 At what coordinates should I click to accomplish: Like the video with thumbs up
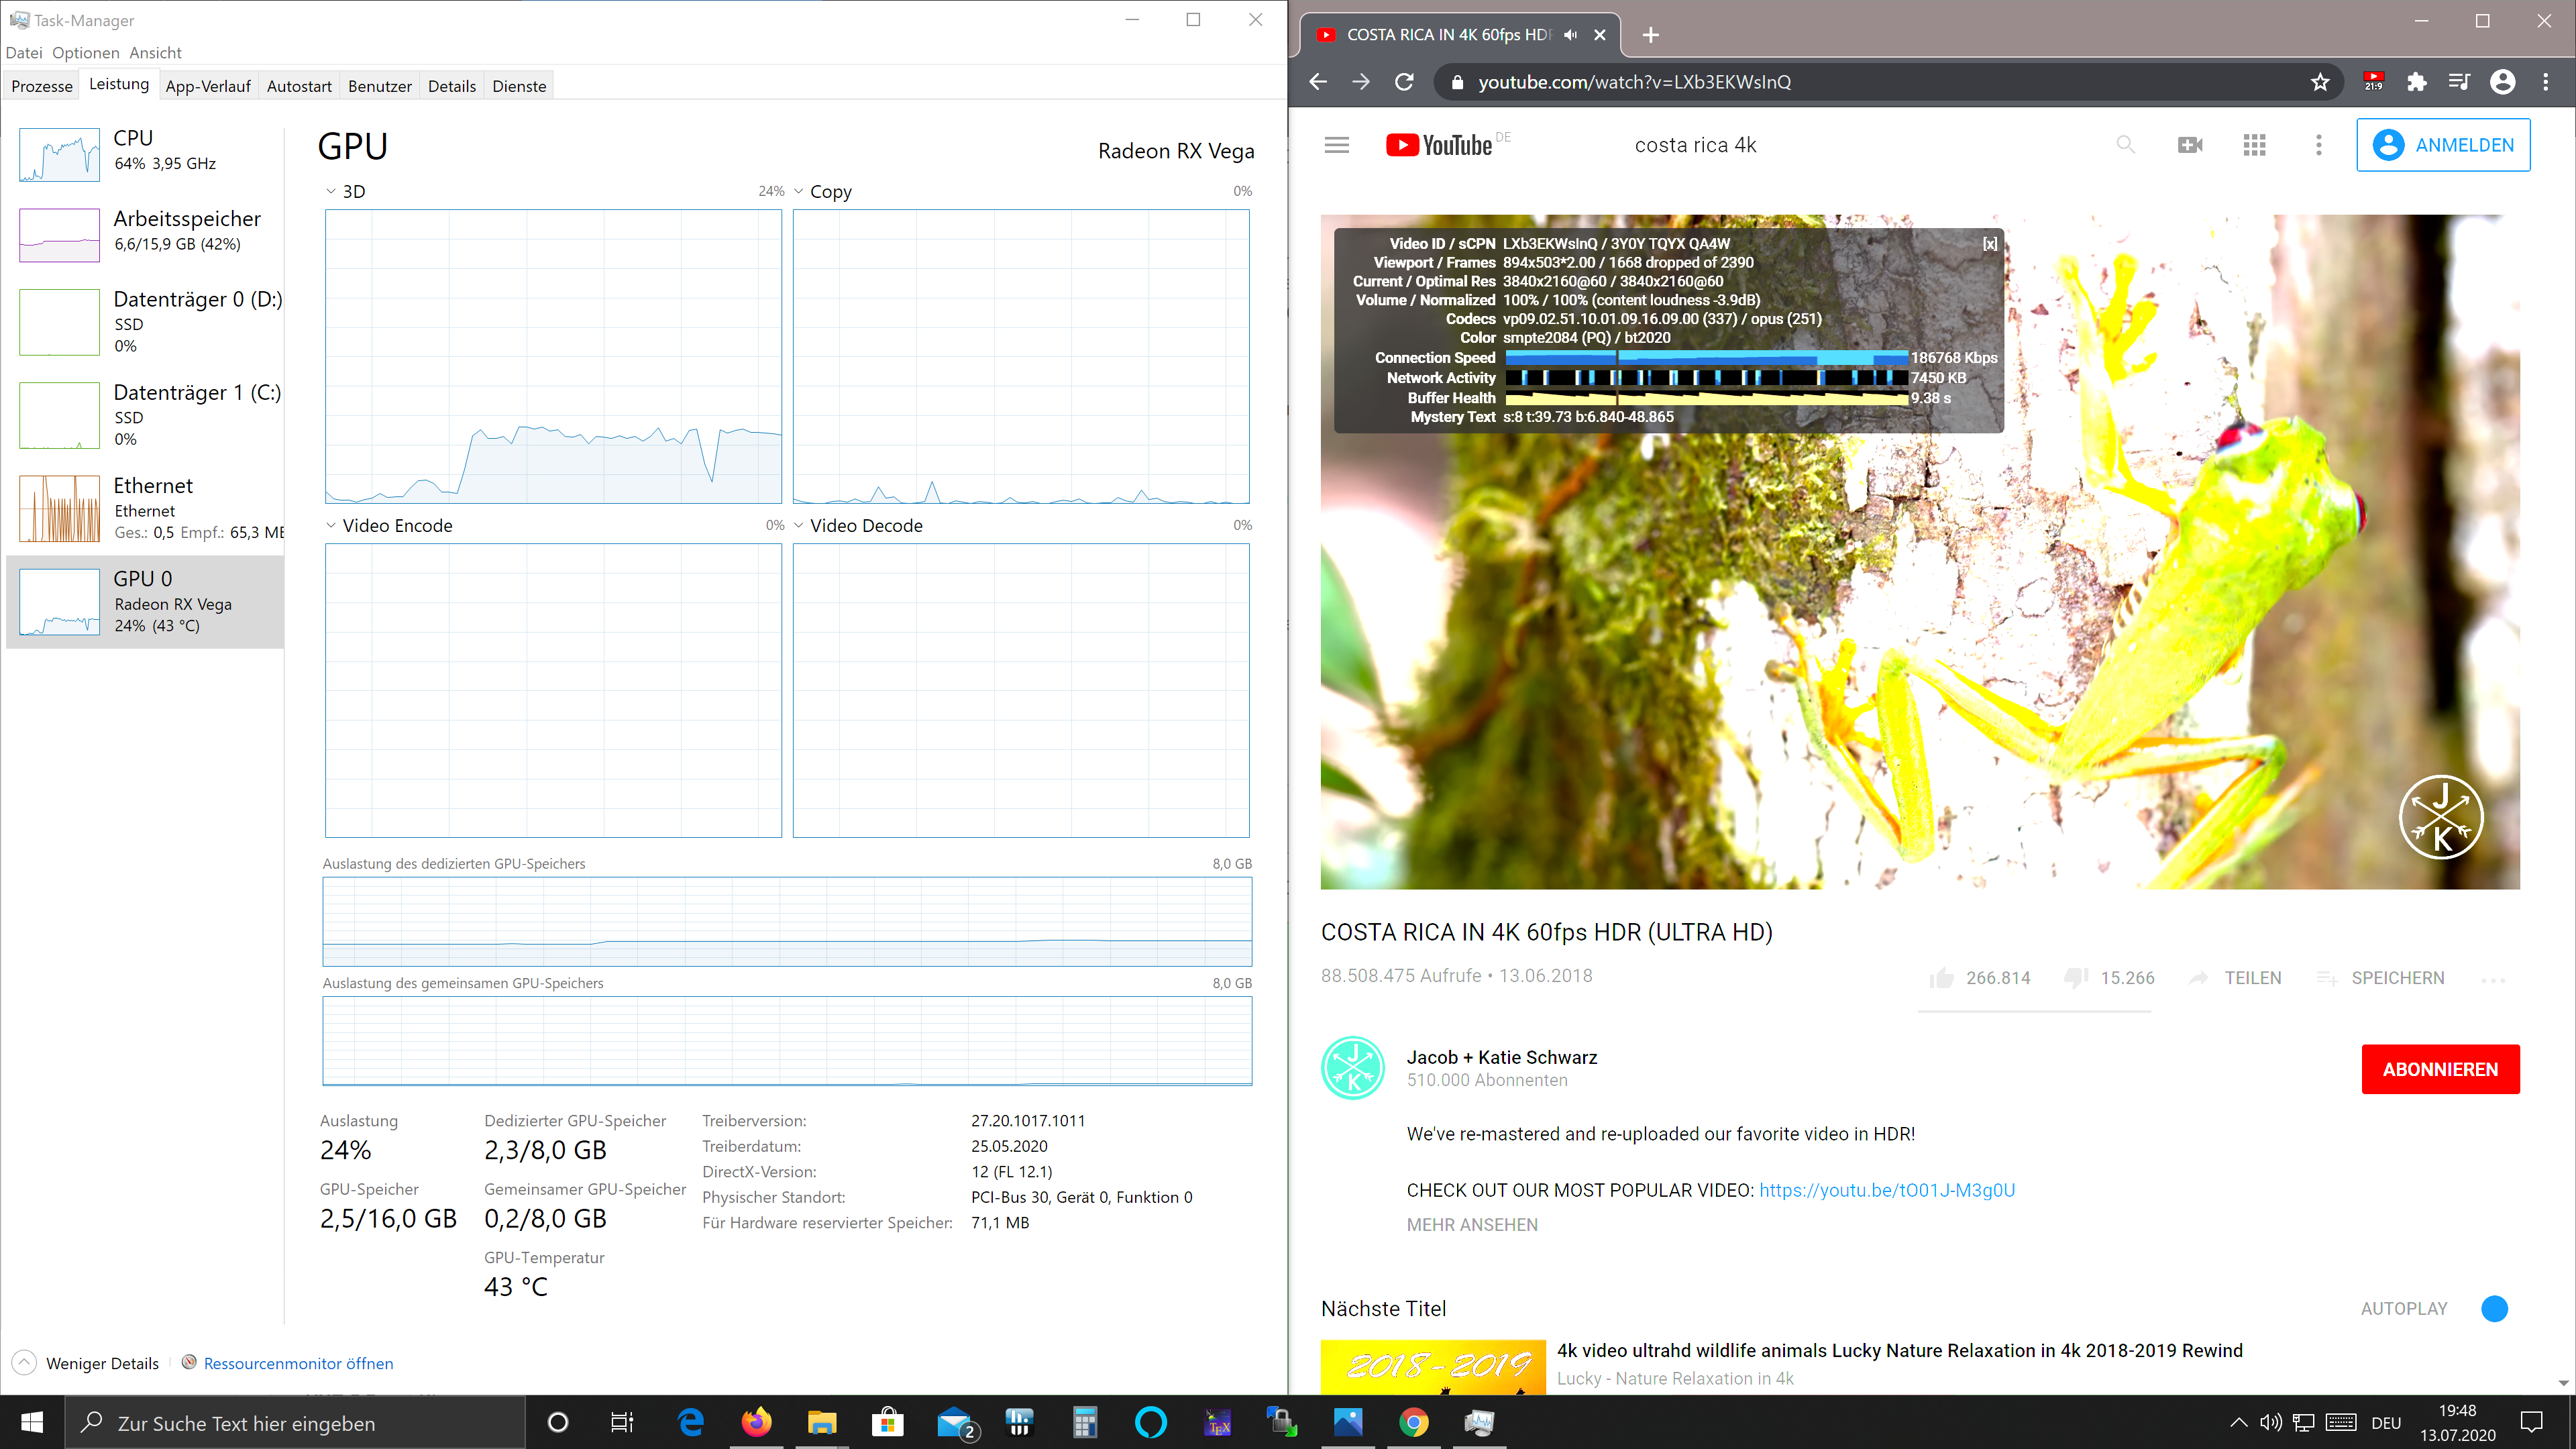(1942, 978)
